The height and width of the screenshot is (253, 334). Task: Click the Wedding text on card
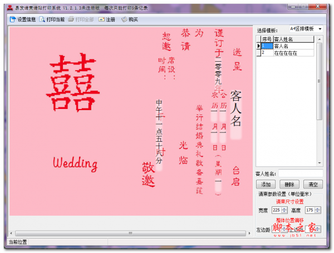click(x=75, y=163)
